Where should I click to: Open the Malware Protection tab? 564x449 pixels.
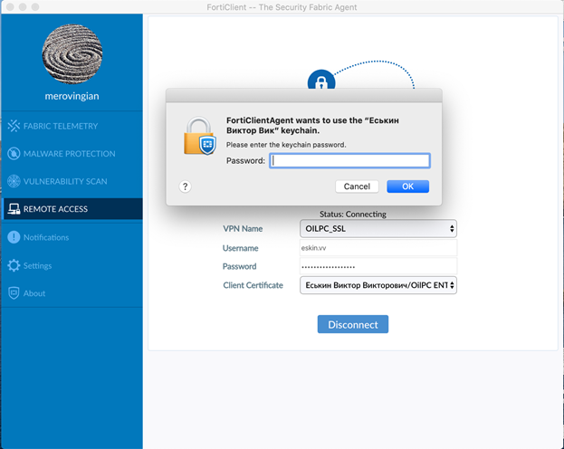pyautogui.click(x=69, y=154)
